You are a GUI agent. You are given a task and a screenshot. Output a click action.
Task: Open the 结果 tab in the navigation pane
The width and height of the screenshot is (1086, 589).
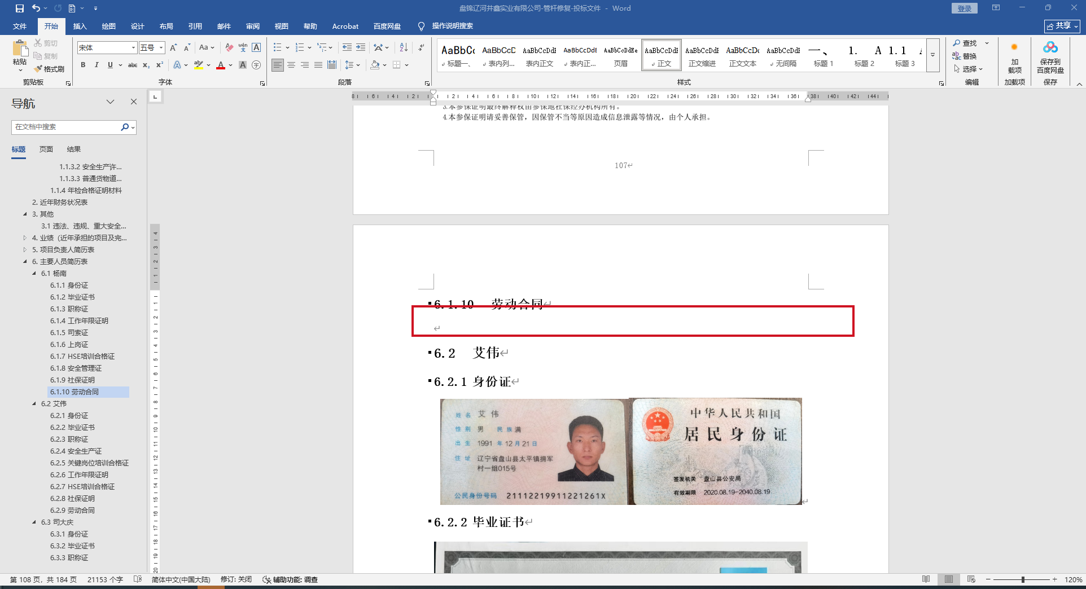click(x=74, y=150)
